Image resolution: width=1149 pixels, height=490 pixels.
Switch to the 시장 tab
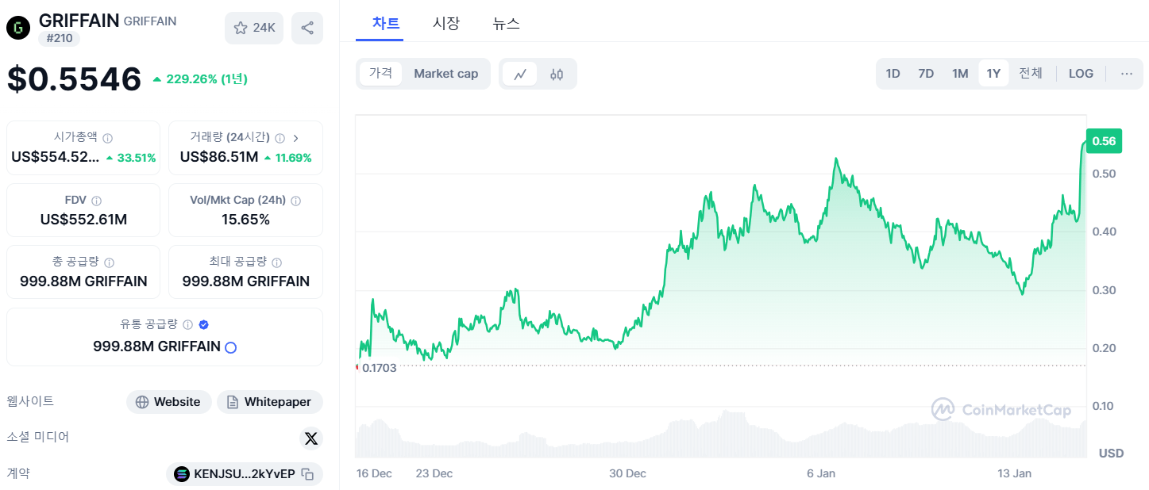point(446,24)
